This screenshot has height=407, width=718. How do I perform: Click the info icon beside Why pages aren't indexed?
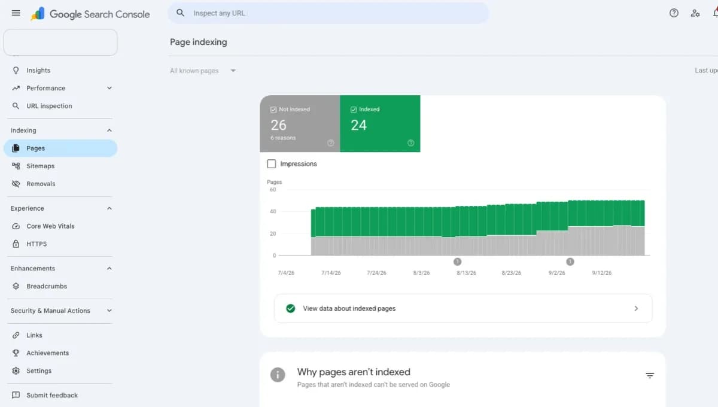(278, 375)
